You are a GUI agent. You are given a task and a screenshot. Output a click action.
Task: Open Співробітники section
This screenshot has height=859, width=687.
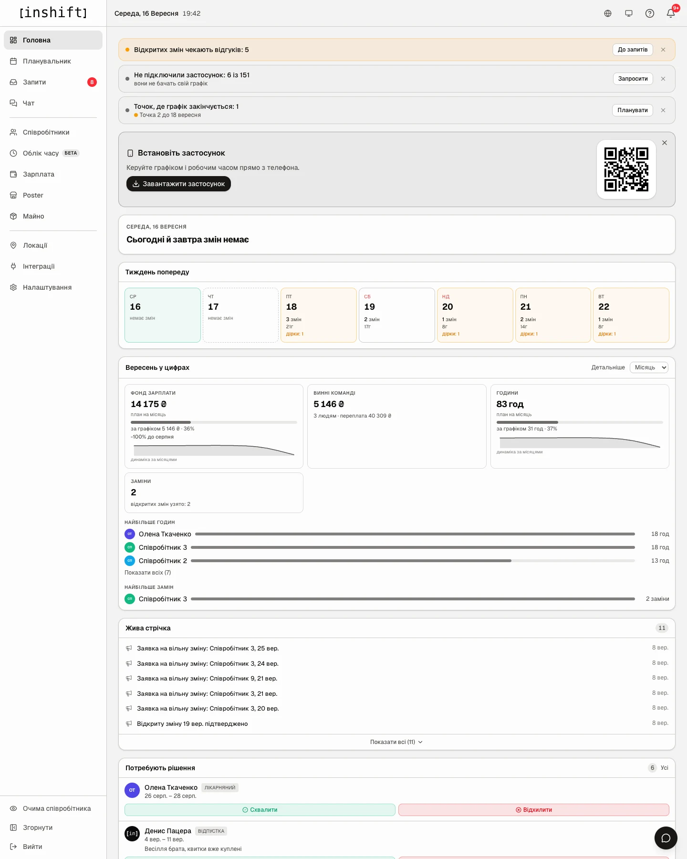pos(53,132)
